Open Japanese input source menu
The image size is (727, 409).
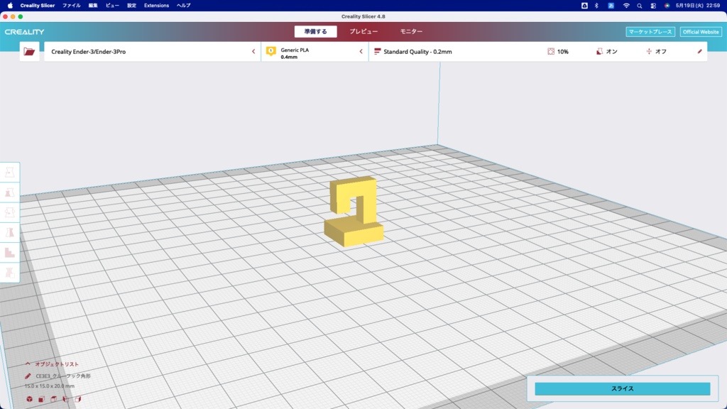611,6
